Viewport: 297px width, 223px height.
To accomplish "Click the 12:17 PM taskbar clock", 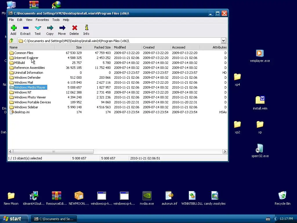I will click(286, 219).
